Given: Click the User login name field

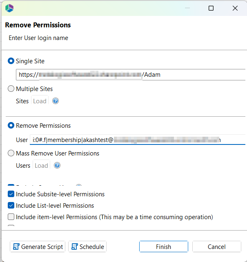Looking at the screenshot, I should pyautogui.click(x=137, y=140).
